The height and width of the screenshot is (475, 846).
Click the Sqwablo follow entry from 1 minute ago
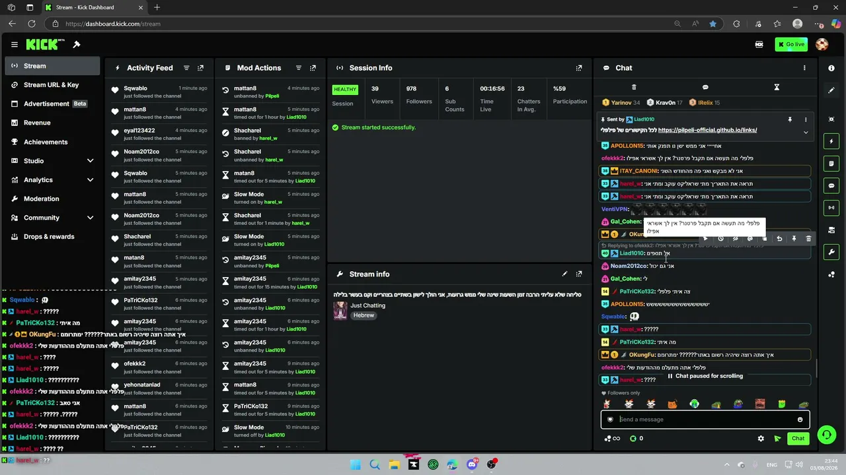(159, 92)
